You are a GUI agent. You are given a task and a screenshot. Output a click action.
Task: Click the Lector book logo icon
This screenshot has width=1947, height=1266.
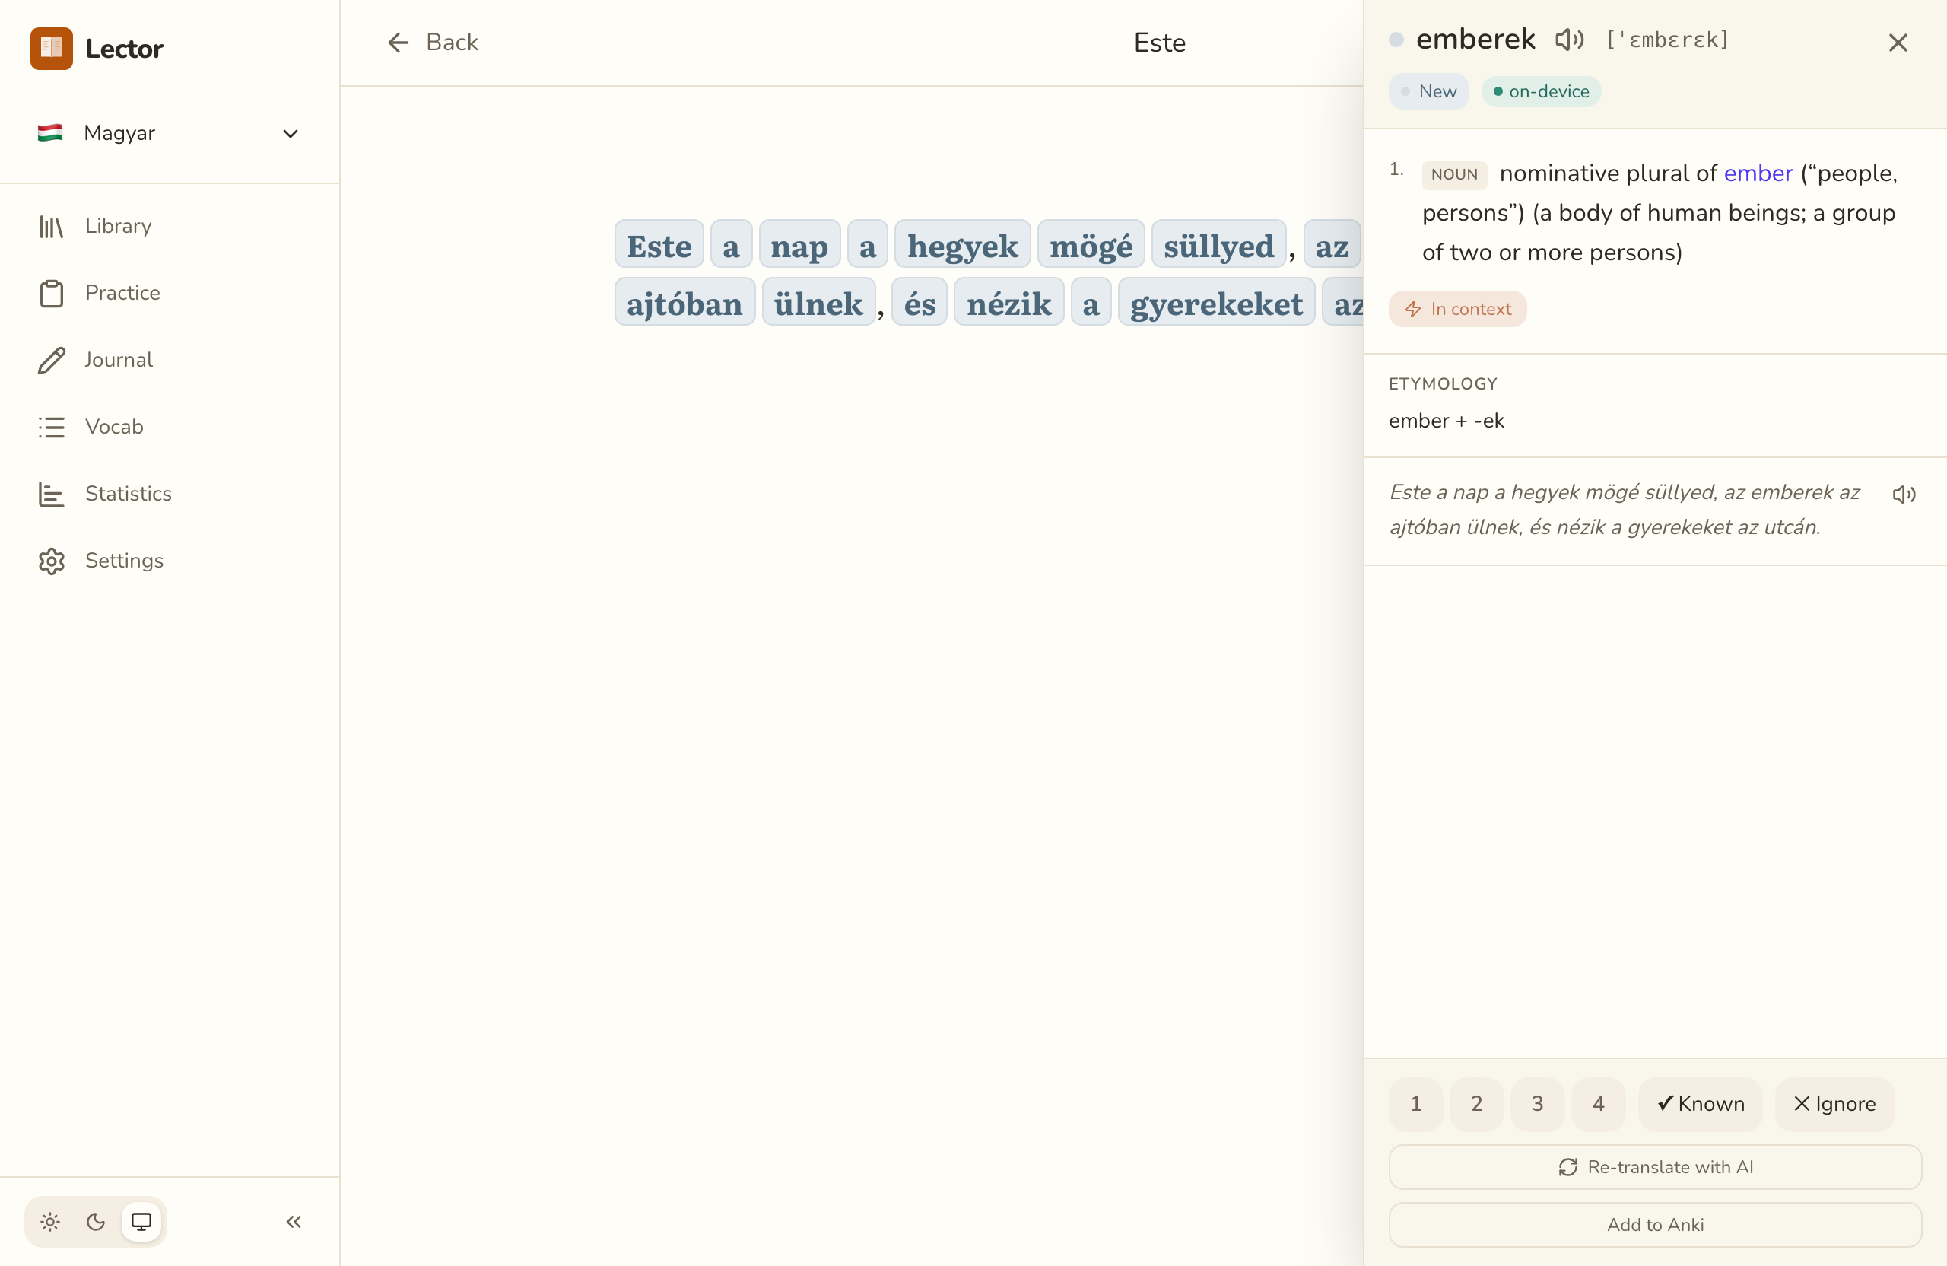coord(52,48)
